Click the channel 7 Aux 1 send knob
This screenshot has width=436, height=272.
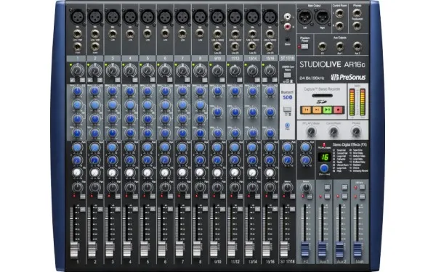coord(182,147)
